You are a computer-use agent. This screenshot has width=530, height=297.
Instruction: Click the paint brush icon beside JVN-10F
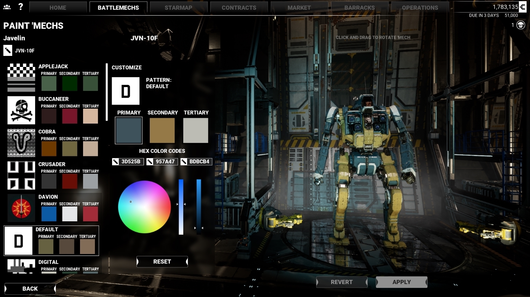point(8,50)
